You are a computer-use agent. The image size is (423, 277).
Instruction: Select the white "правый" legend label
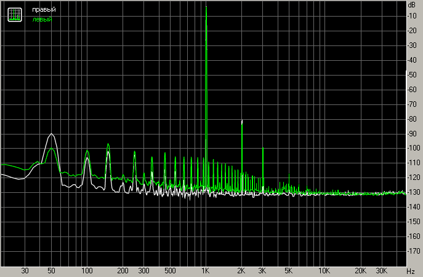(44, 9)
